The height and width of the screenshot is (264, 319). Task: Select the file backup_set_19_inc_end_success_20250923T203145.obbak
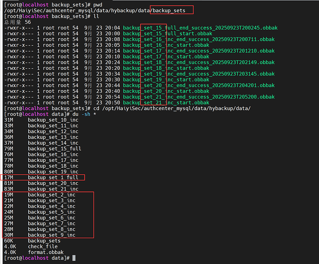coord(199,74)
